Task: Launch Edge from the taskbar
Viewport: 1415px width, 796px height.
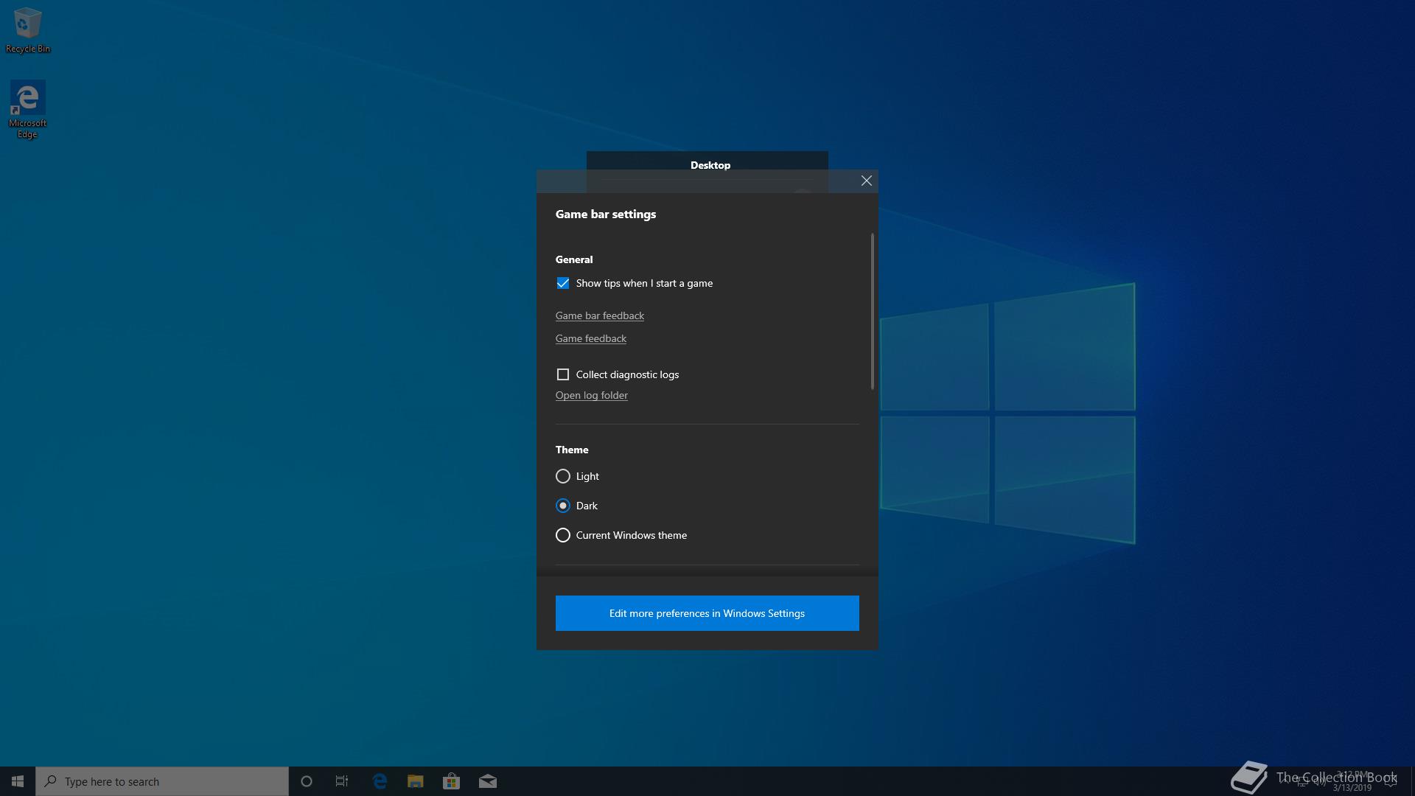Action: coord(380,781)
